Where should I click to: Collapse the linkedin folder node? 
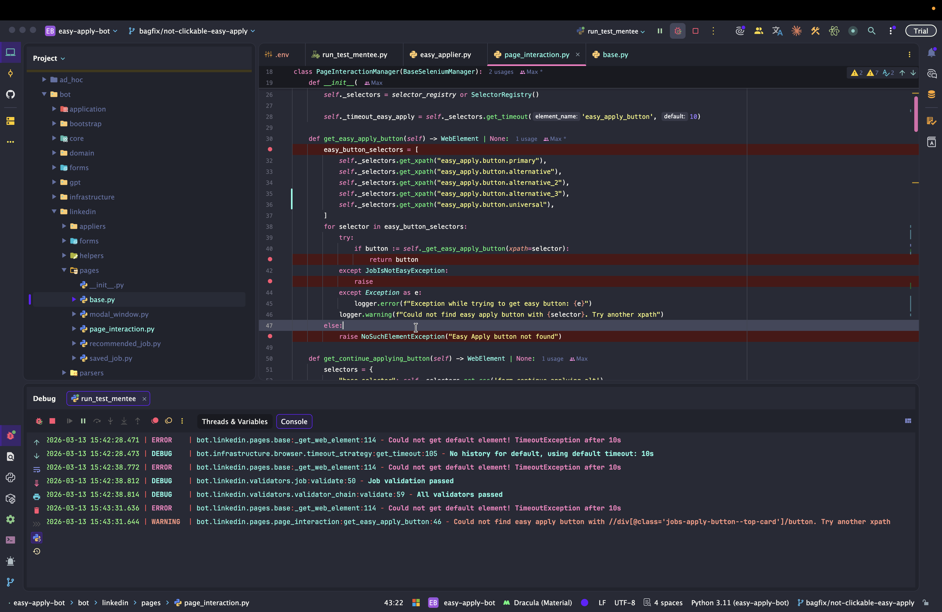tap(54, 212)
